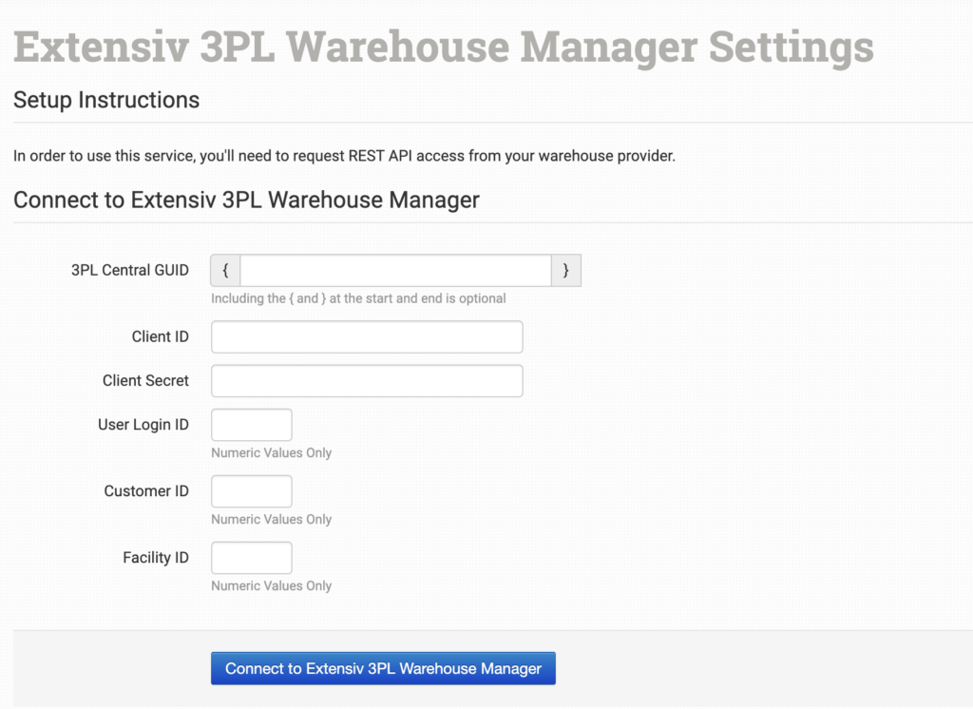This screenshot has width=973, height=709.
Task: Click the "Customer ID" field label
Action: click(x=146, y=490)
